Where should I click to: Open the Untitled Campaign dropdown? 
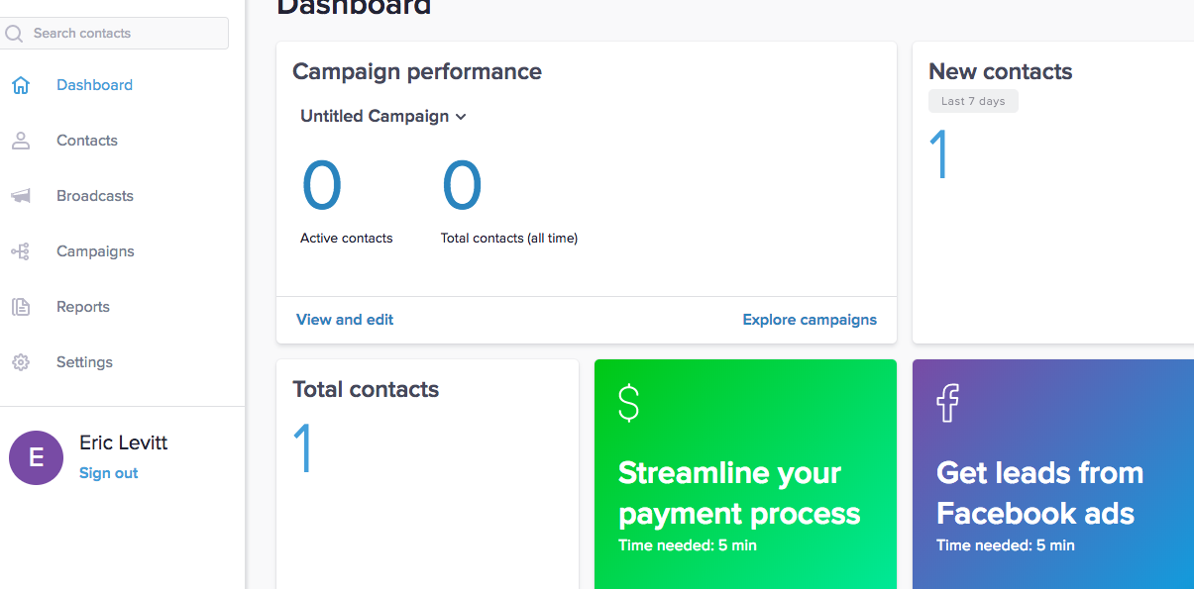(x=383, y=116)
